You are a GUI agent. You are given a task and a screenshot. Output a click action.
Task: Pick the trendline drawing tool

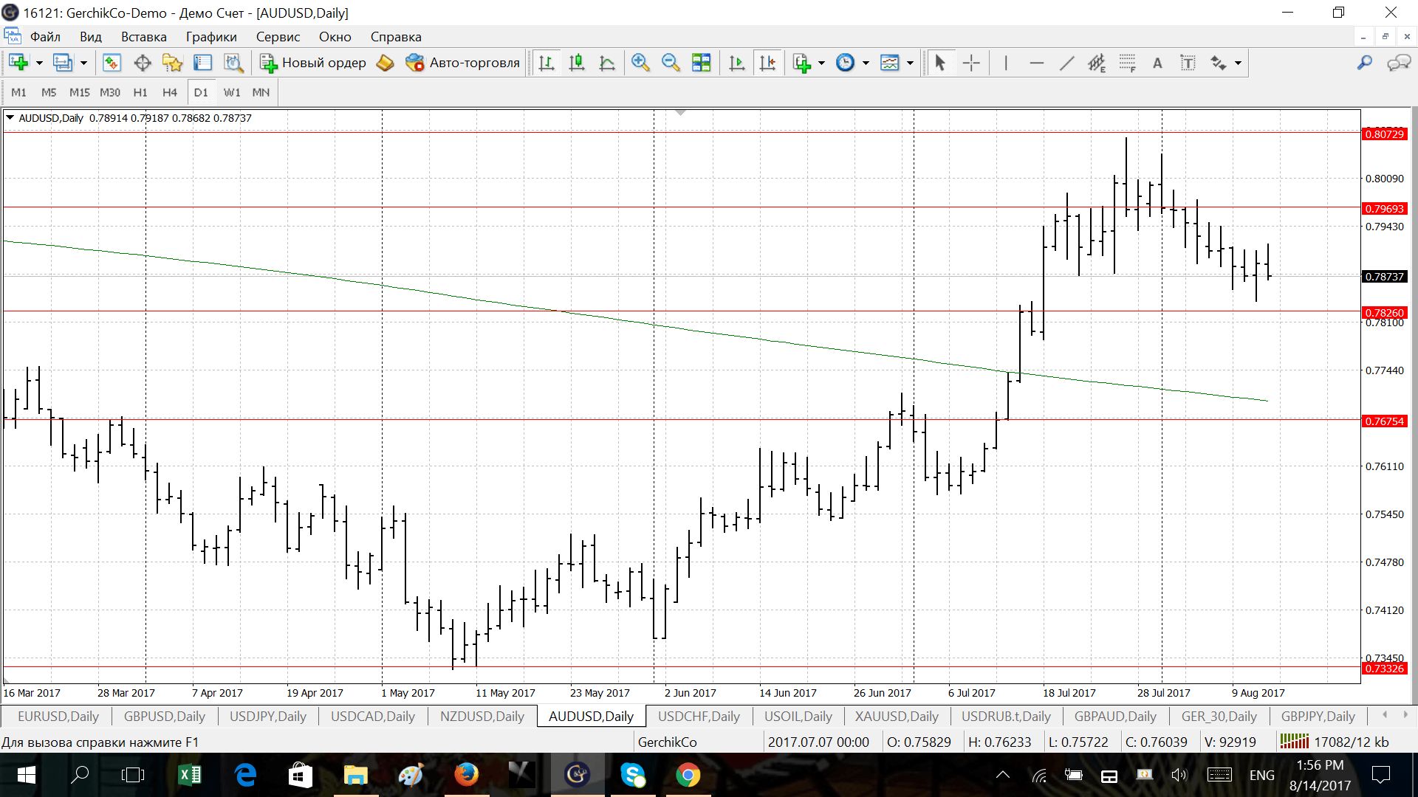click(1066, 63)
